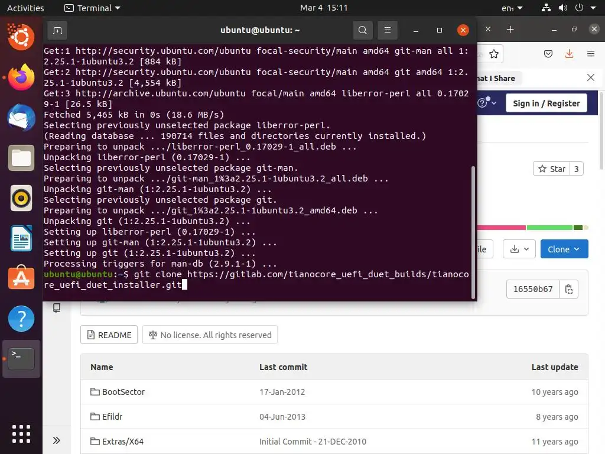Click the Last update column header
The image size is (605, 454).
click(554, 367)
